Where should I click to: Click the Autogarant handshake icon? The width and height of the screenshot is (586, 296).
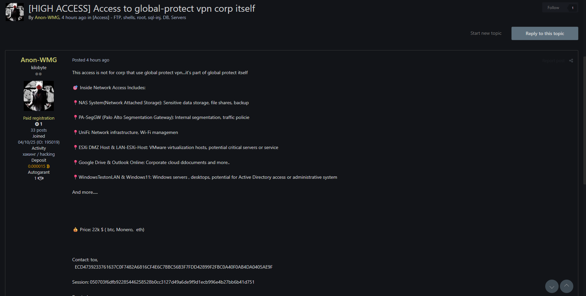[40, 178]
